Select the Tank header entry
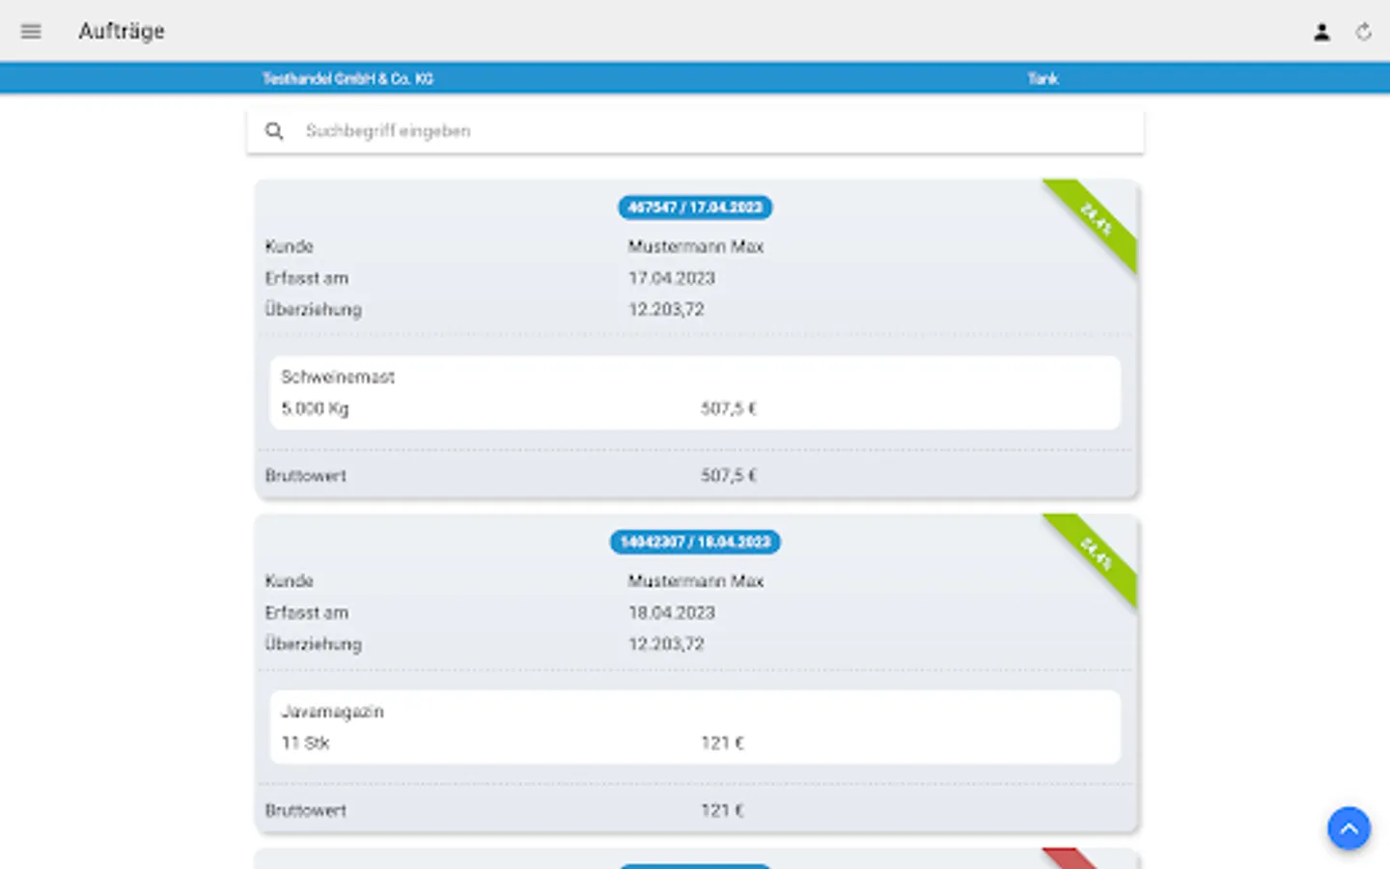This screenshot has height=869, width=1390. tap(1042, 78)
